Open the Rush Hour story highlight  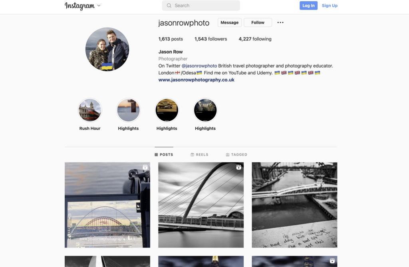coord(90,110)
